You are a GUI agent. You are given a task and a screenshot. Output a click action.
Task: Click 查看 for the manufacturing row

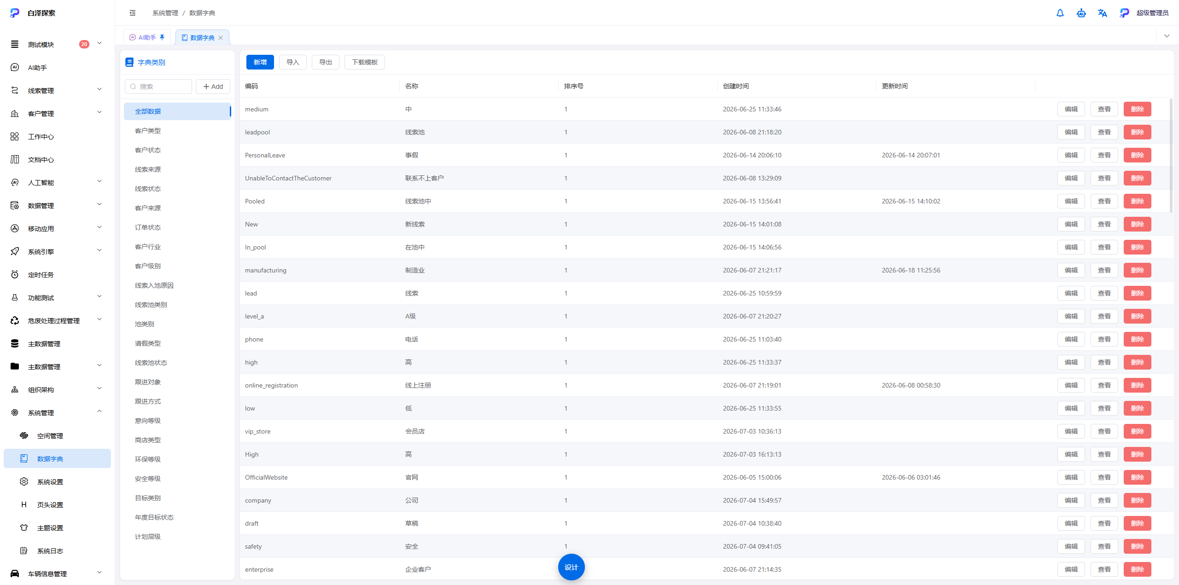click(x=1104, y=270)
